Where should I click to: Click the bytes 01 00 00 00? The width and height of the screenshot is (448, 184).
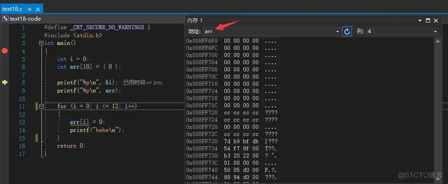click(242, 162)
